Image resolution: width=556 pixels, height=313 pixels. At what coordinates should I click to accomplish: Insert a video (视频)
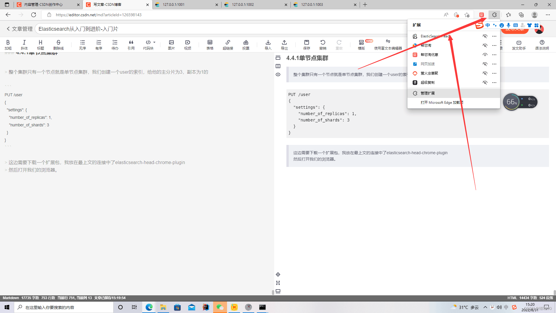(188, 45)
